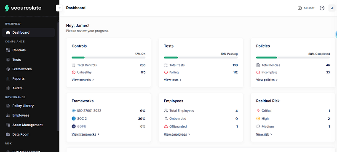Click the Controls progress bar
This screenshot has width=337, height=152.
click(108, 58)
